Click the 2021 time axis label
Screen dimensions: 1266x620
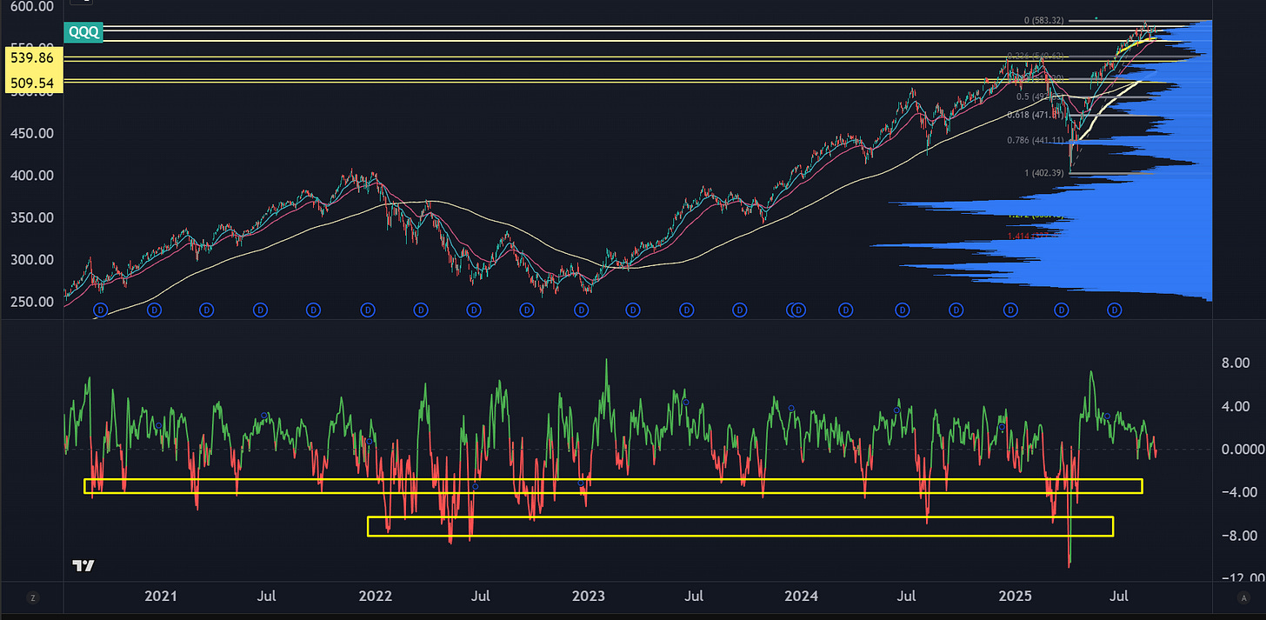[161, 597]
